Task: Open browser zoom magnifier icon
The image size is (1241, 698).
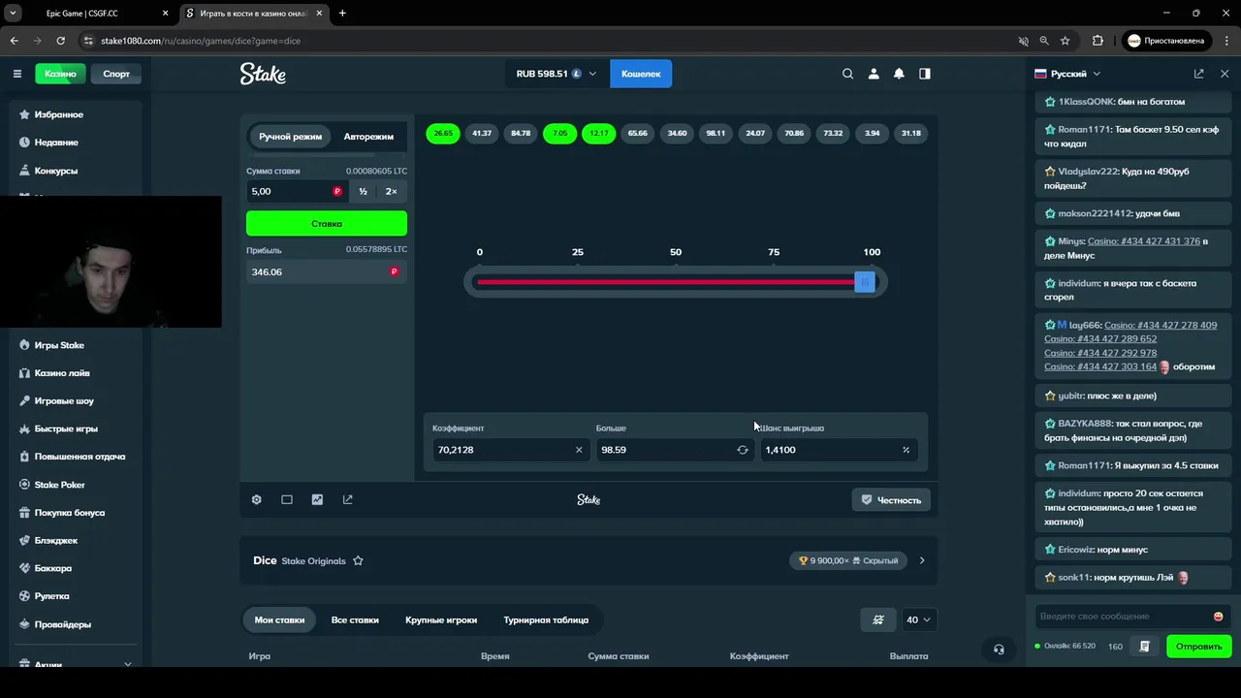Action: click(x=1044, y=41)
